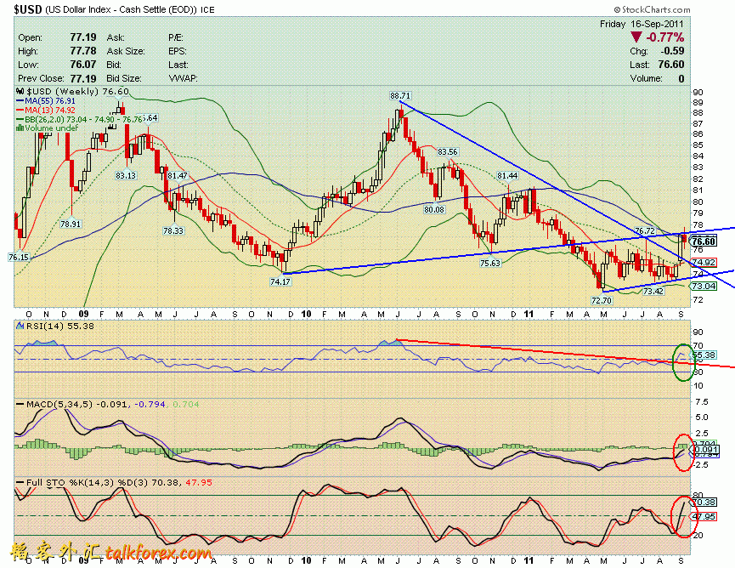Click the 'Volume undef' legend entry
This screenshot has width=735, height=568.
coord(48,128)
